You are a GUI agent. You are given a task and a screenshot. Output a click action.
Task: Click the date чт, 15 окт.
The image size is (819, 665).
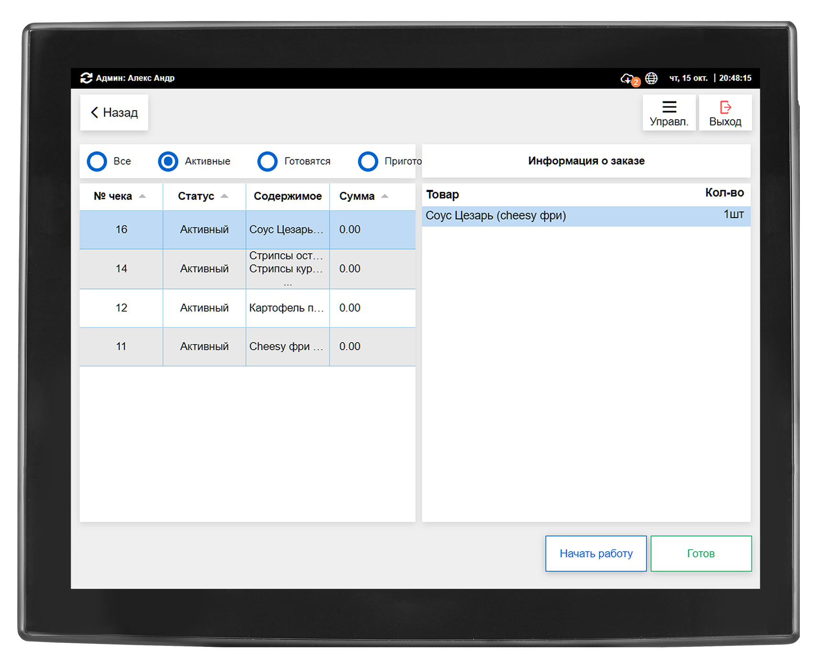click(x=688, y=78)
